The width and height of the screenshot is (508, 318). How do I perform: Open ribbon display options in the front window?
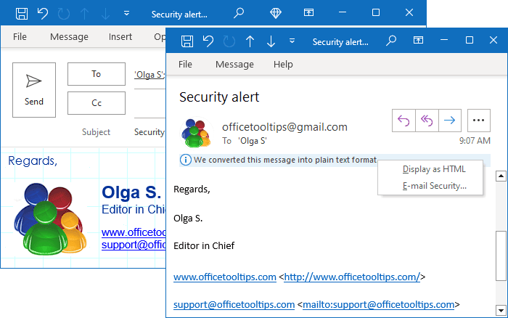point(418,40)
